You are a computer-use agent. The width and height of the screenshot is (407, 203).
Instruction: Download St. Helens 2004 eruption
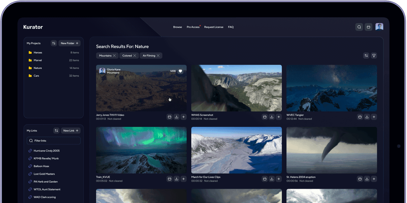pos(367,179)
